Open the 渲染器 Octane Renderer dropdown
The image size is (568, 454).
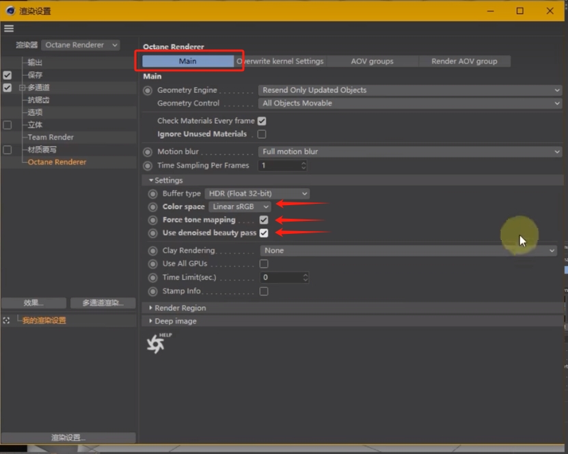tap(81, 45)
